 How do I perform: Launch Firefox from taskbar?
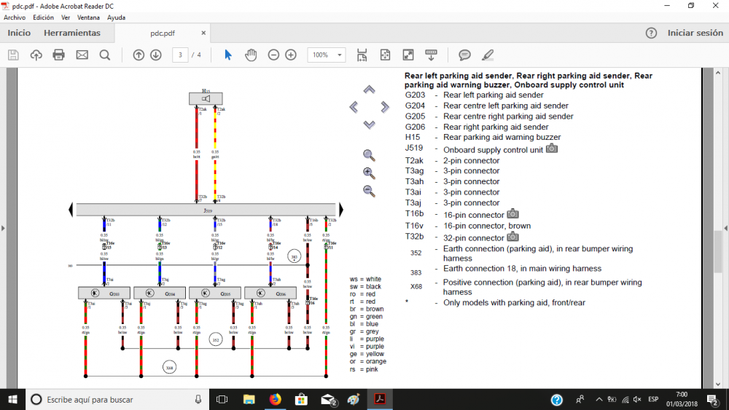[276, 399]
